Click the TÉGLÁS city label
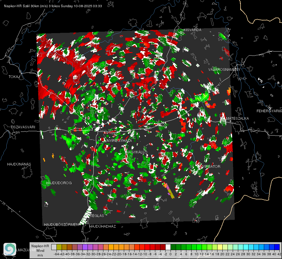Viewport: 282px width, 259px height. click(97, 216)
